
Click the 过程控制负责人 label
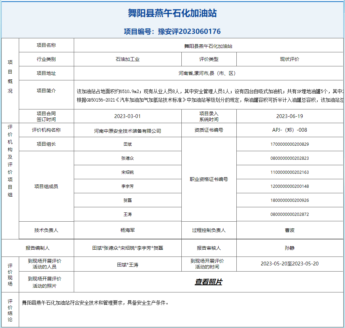click(x=209, y=230)
